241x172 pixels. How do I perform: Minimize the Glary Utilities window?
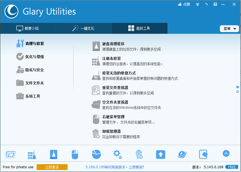coord(223,5)
